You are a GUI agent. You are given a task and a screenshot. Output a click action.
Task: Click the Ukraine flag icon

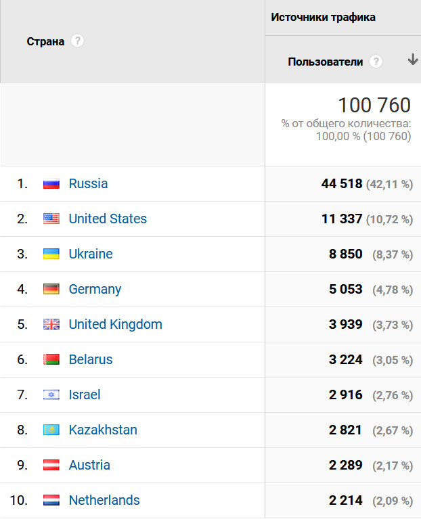click(51, 254)
